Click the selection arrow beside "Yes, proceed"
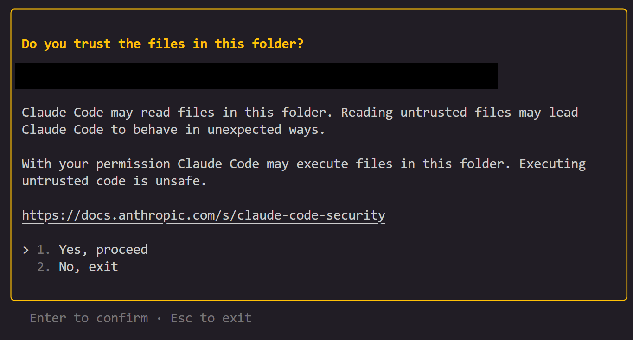Viewport: 633px width, 340px height. click(25, 249)
